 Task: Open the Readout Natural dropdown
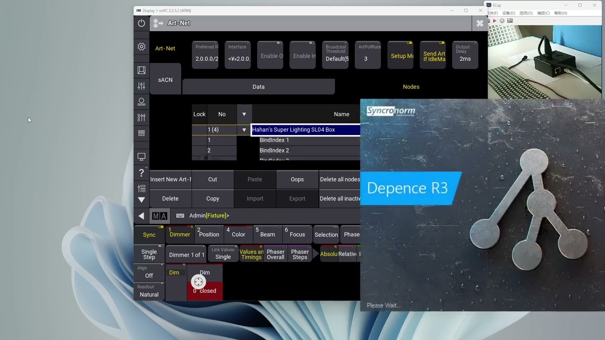pos(149,291)
